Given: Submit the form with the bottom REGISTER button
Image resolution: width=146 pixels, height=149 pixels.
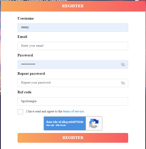Looking at the screenshot, I should tap(73, 138).
